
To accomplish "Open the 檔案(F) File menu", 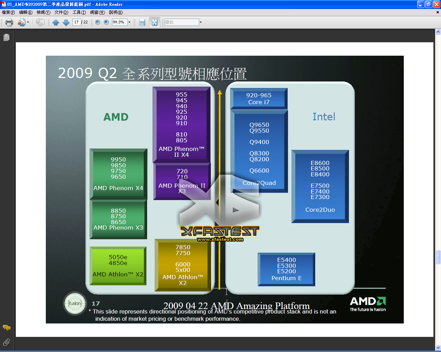I will coord(8,12).
